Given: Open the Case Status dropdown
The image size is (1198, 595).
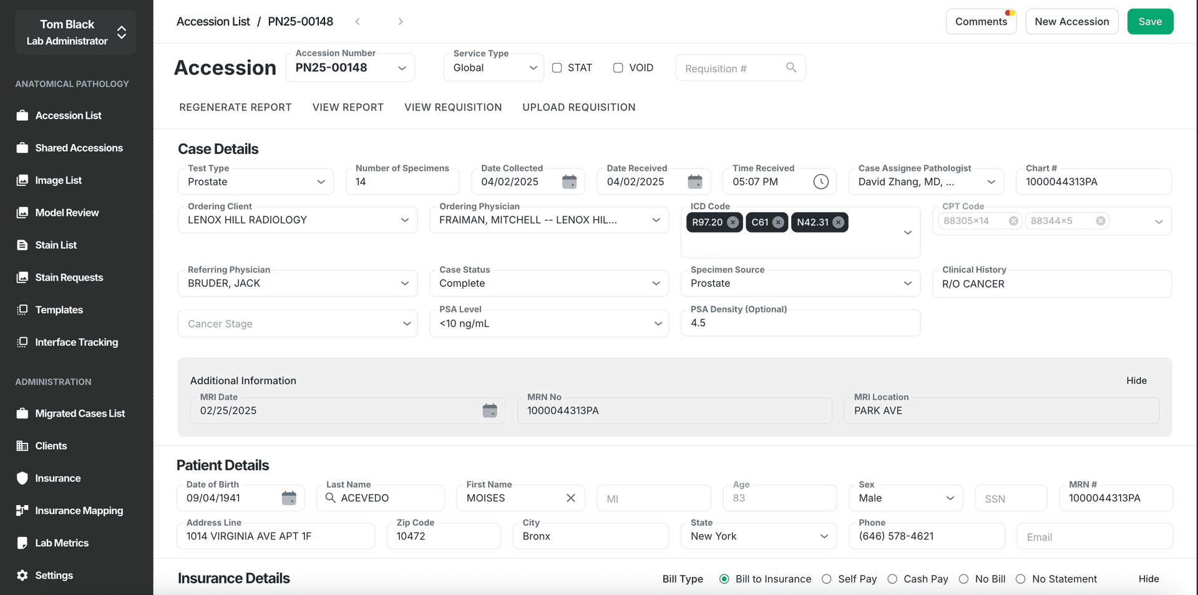Looking at the screenshot, I should [x=656, y=283].
